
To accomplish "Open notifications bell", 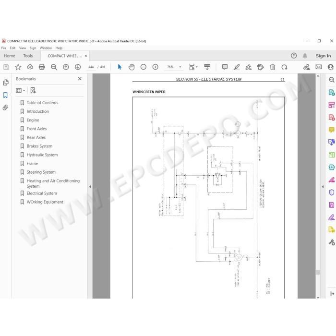I will tap(305, 56).
